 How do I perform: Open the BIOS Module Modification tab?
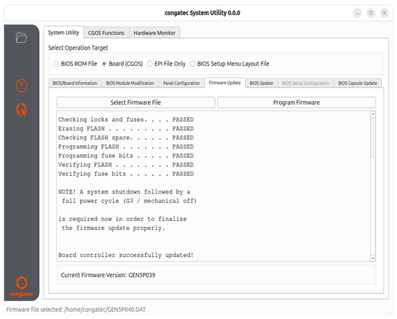130,83
